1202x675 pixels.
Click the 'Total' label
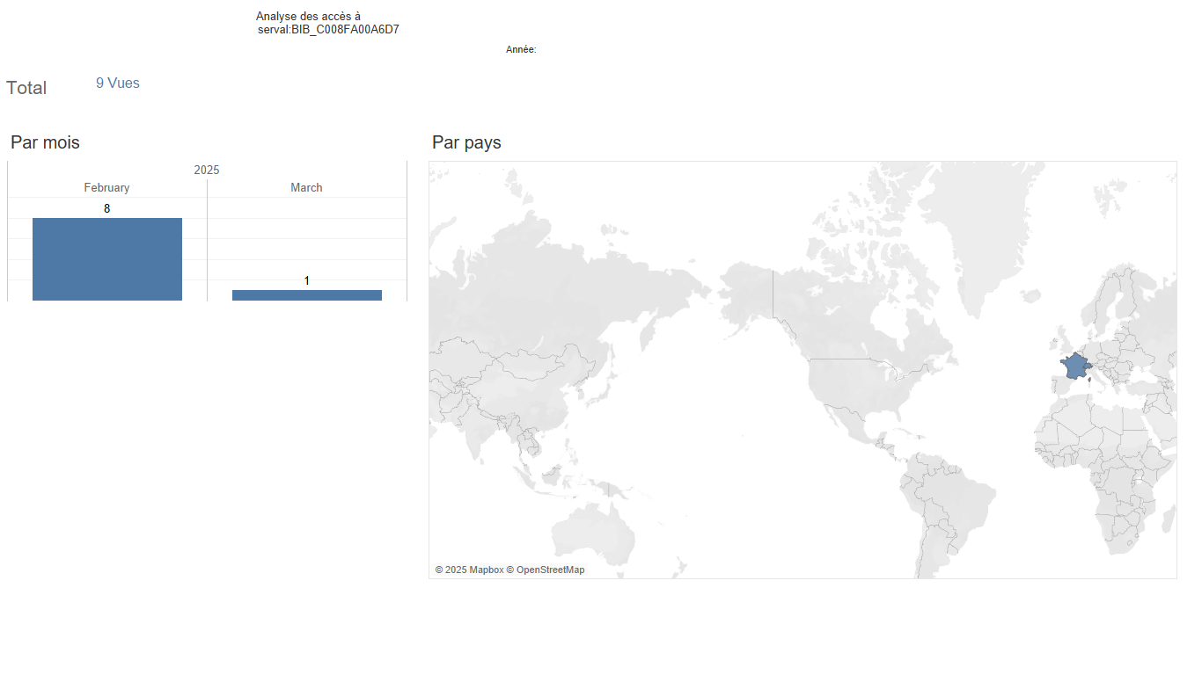point(26,88)
